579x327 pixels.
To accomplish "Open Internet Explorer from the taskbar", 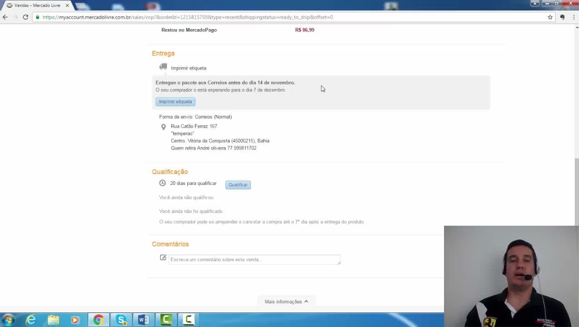I will click(30, 320).
